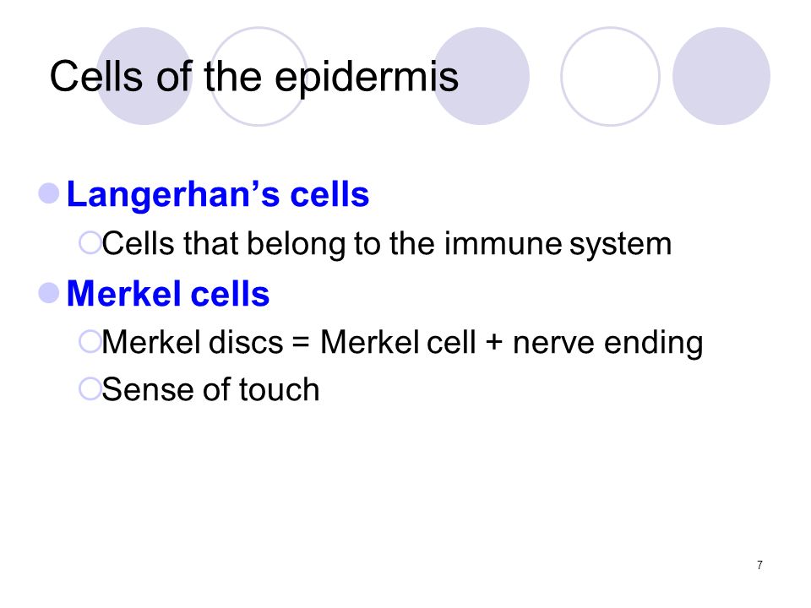Click the word 'epidermis' in the title
This screenshot has width=811, height=608.
367,79
